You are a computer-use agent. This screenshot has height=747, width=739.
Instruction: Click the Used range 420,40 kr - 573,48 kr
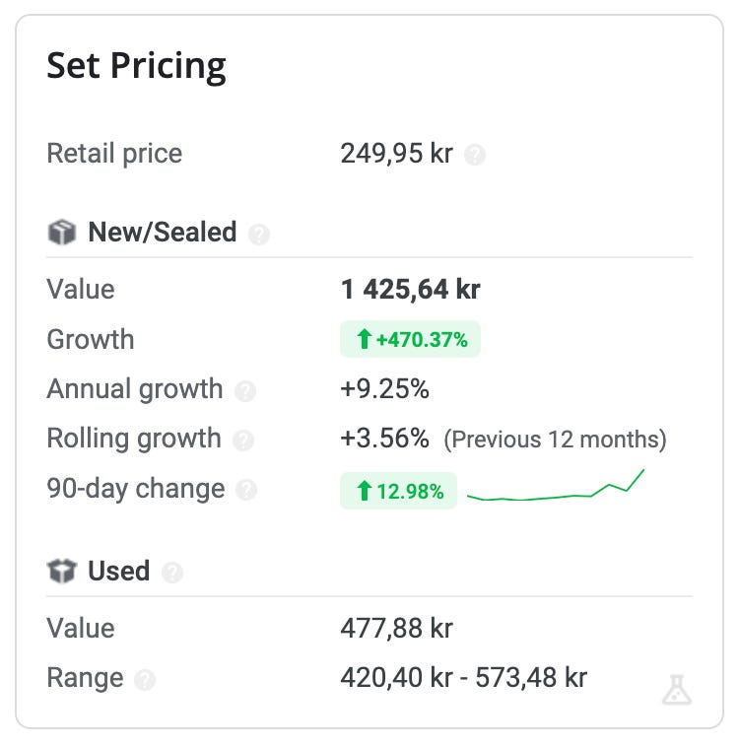click(x=463, y=678)
